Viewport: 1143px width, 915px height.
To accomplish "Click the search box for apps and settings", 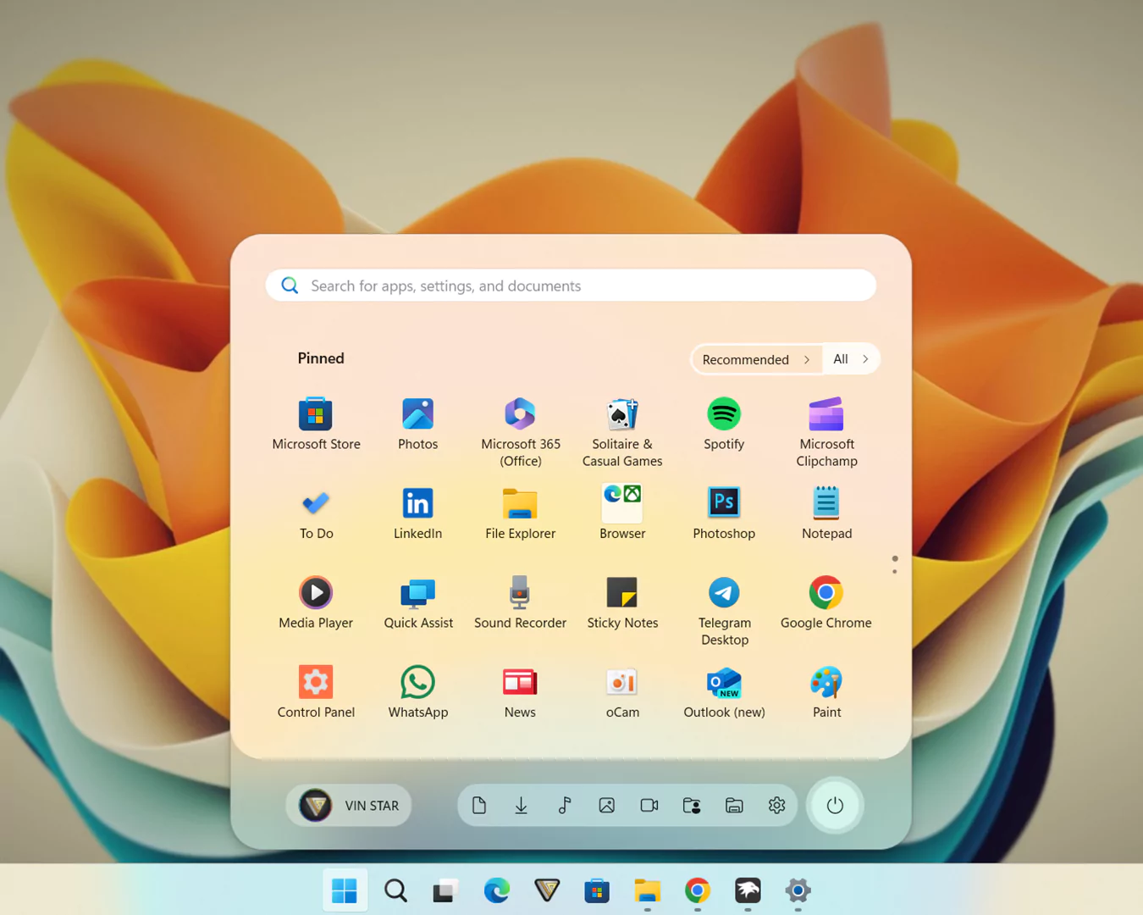I will (571, 286).
